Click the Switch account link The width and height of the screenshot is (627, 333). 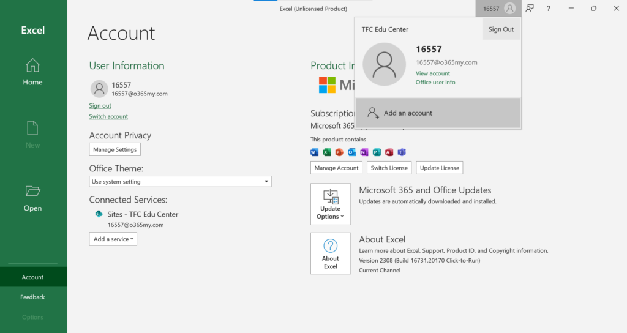[108, 116]
